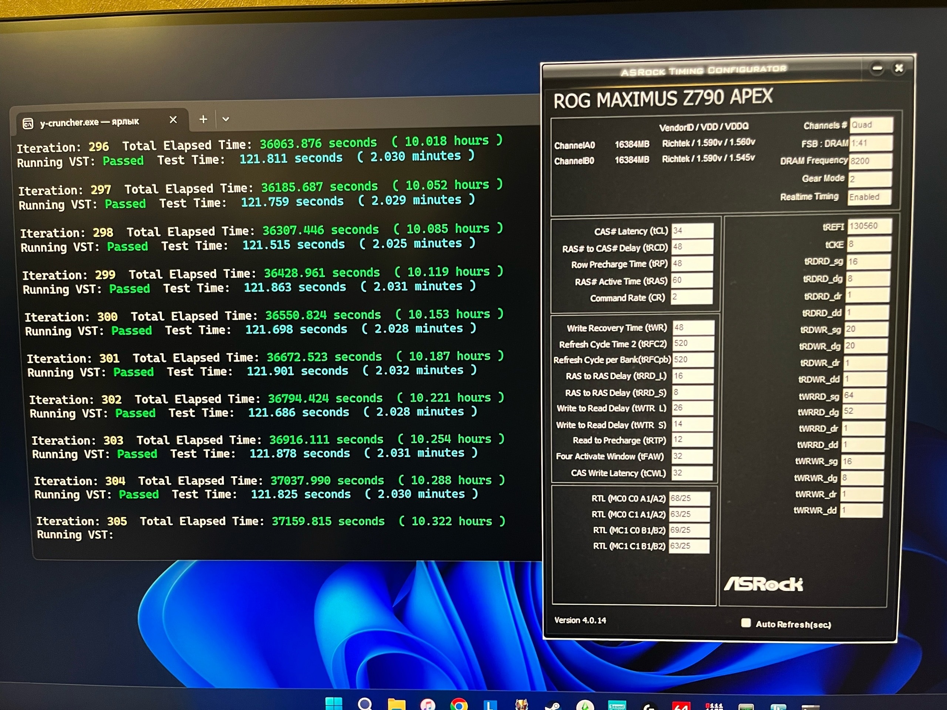The image size is (947, 710).
Task: Open the AIDA64 taskbar icon
Action: pos(681,706)
